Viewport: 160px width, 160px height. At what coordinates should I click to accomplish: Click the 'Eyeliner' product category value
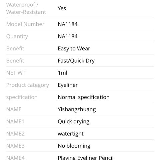click(x=68, y=85)
